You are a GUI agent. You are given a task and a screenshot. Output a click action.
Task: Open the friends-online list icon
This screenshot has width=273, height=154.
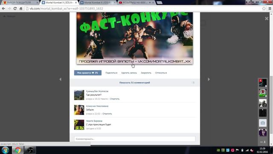pos(263,142)
